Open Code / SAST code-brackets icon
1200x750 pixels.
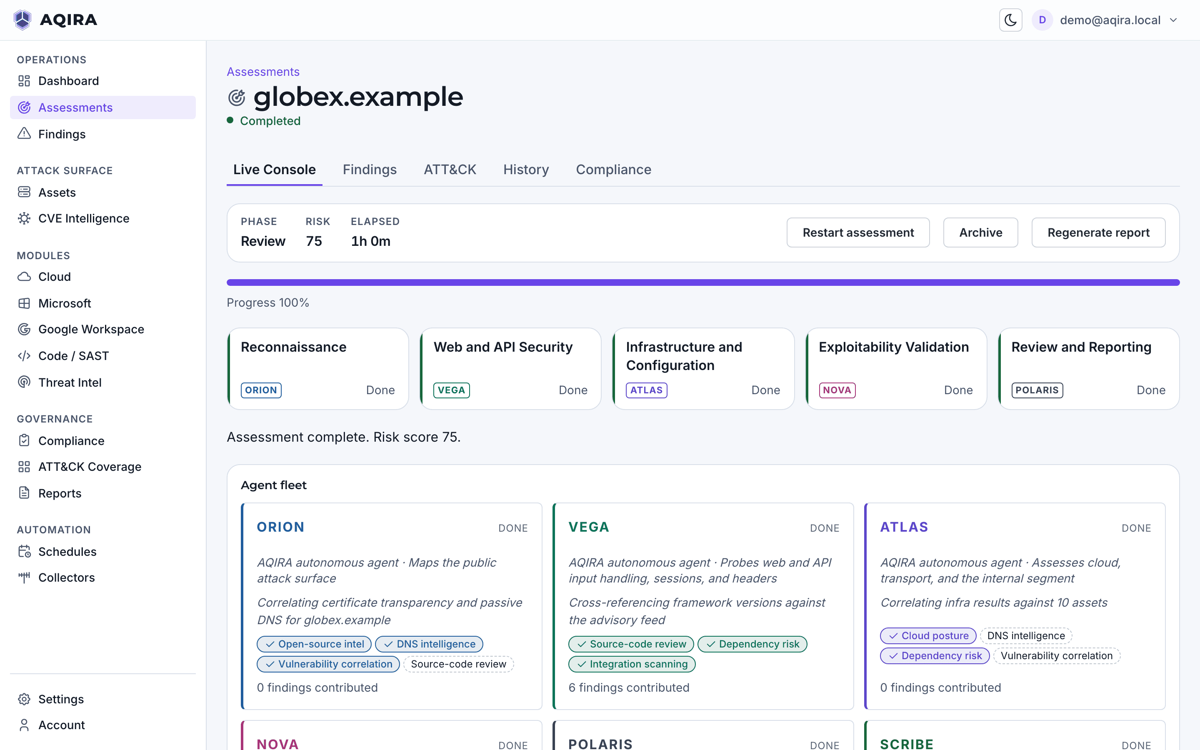point(24,356)
